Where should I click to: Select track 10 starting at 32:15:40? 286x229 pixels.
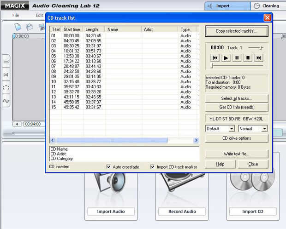[x=124, y=81]
